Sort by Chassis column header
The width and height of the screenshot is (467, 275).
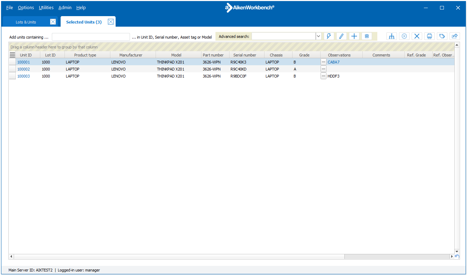pyautogui.click(x=278, y=55)
